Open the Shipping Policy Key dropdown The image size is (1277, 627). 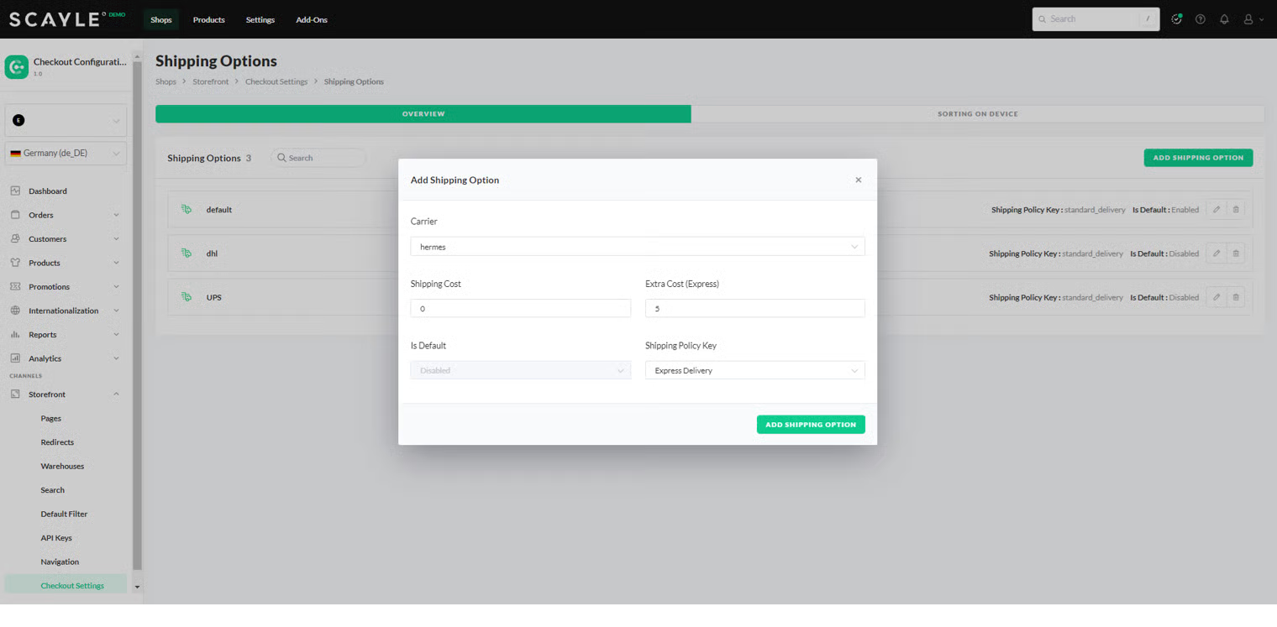pos(754,370)
